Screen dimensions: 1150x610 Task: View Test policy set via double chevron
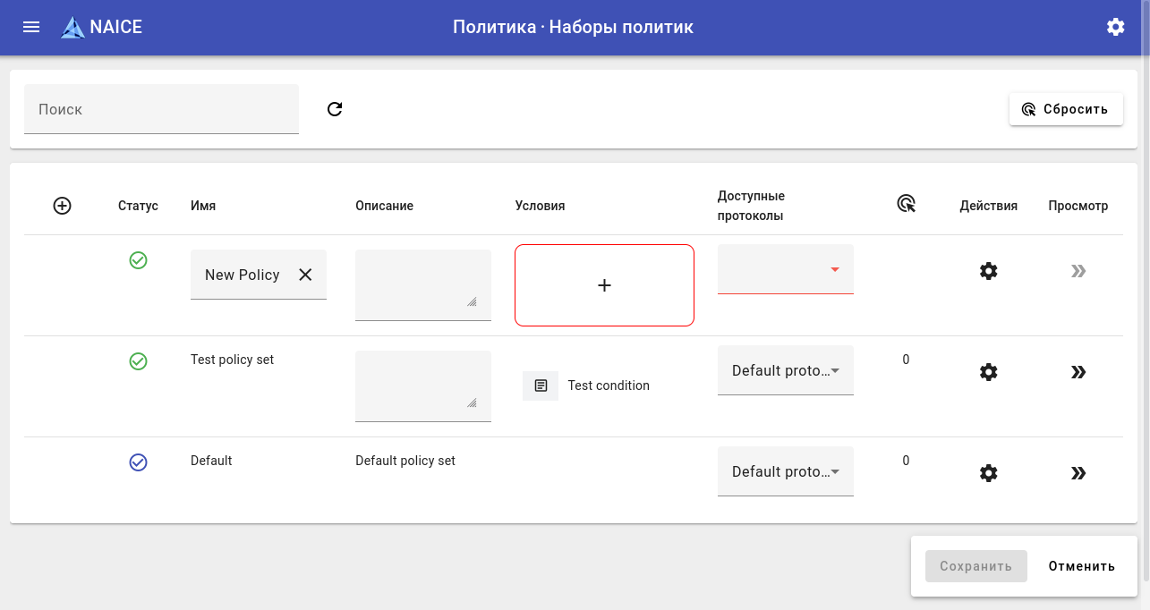1078,372
